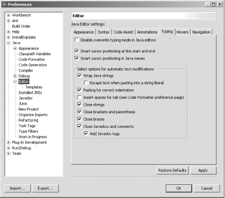Open Type Filters preferences

point(29,132)
